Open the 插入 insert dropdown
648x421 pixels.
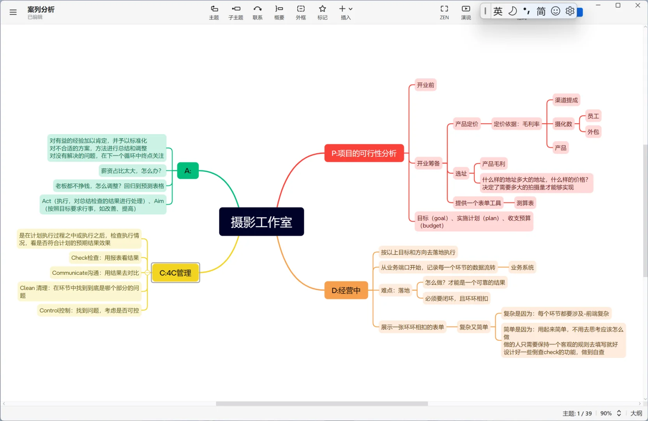(346, 12)
